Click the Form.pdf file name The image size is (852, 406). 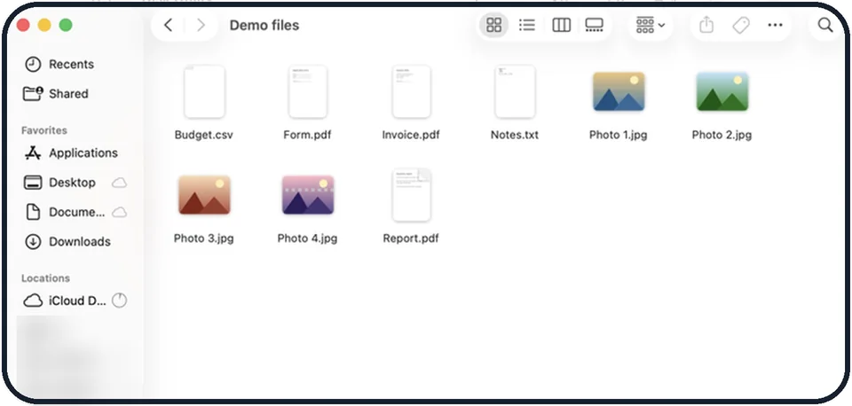[x=308, y=135]
